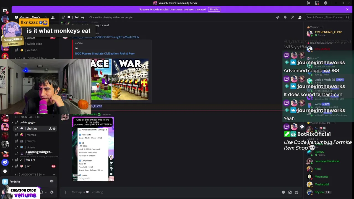The image size is (354, 199).
Task: Collapse the VOICE CHATS category
Action: pos(29,174)
